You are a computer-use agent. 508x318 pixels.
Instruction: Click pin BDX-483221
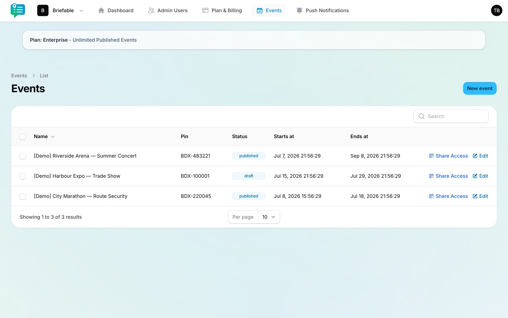195,156
